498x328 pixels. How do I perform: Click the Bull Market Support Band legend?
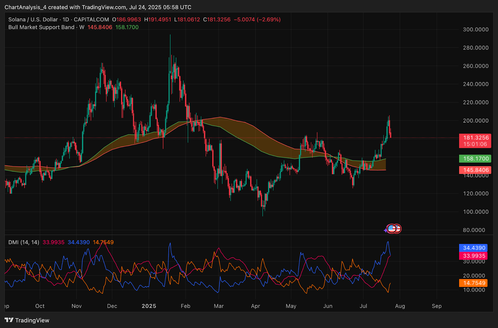41,27
